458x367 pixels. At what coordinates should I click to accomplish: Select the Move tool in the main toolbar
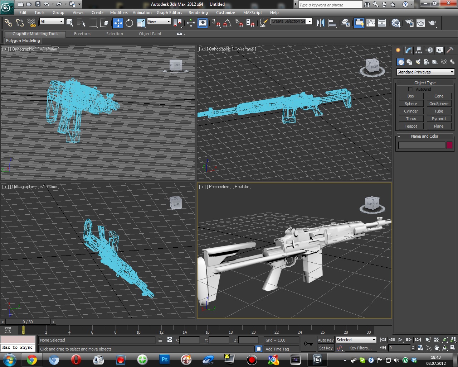[118, 23]
